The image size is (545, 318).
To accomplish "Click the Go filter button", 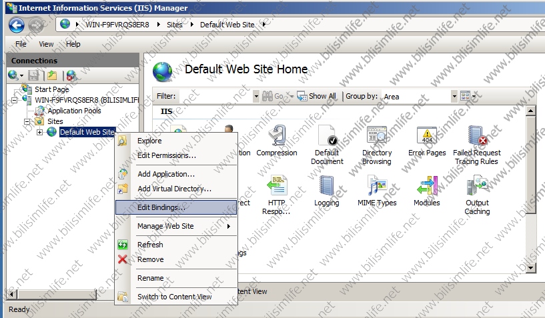I will (x=275, y=96).
